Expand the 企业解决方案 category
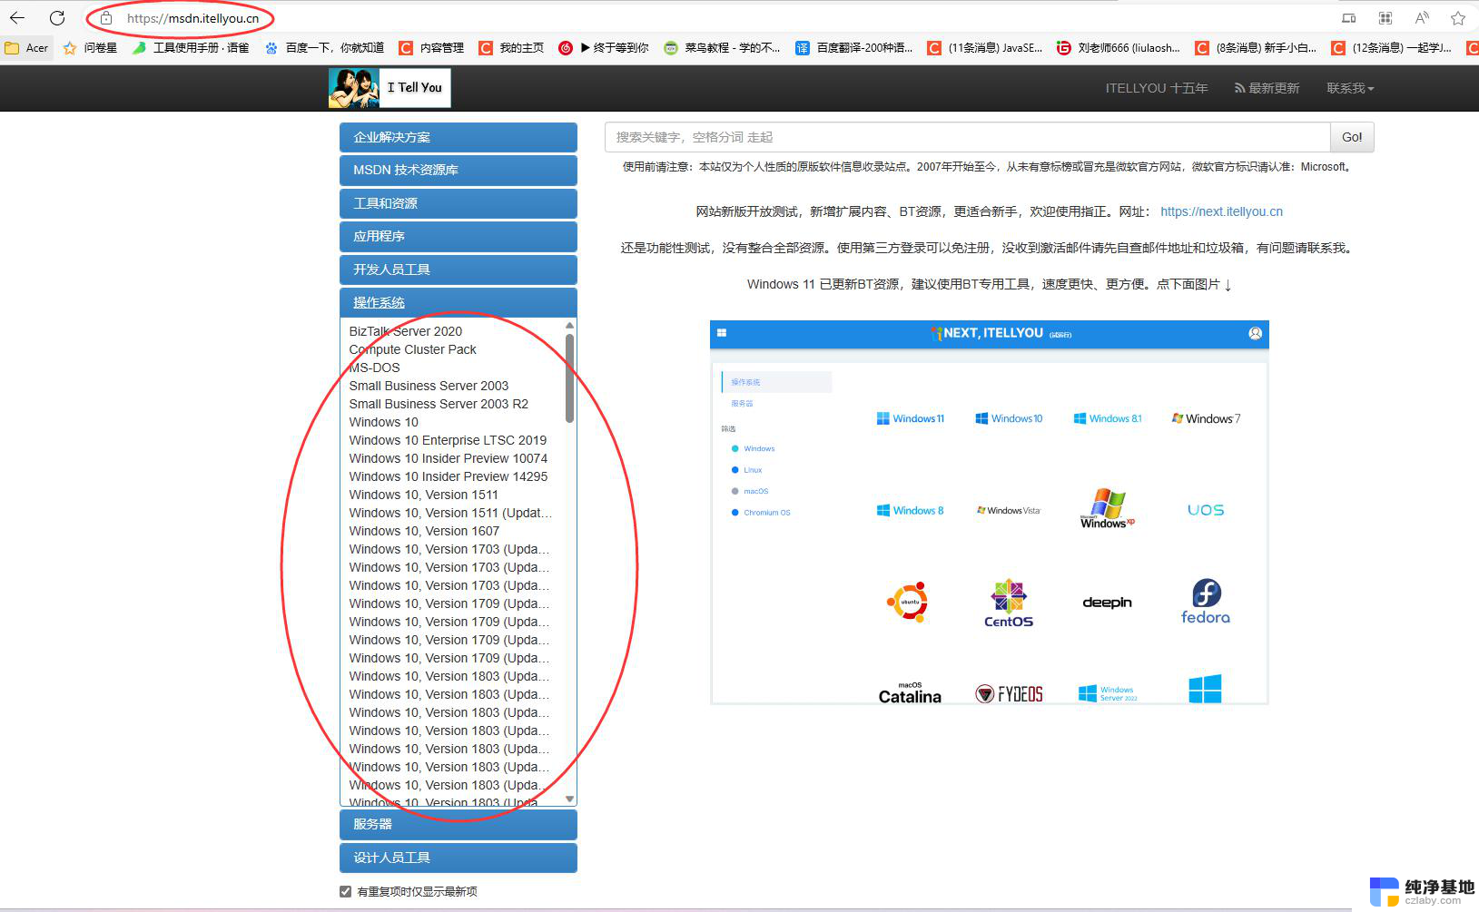1479x912 pixels. 458,137
